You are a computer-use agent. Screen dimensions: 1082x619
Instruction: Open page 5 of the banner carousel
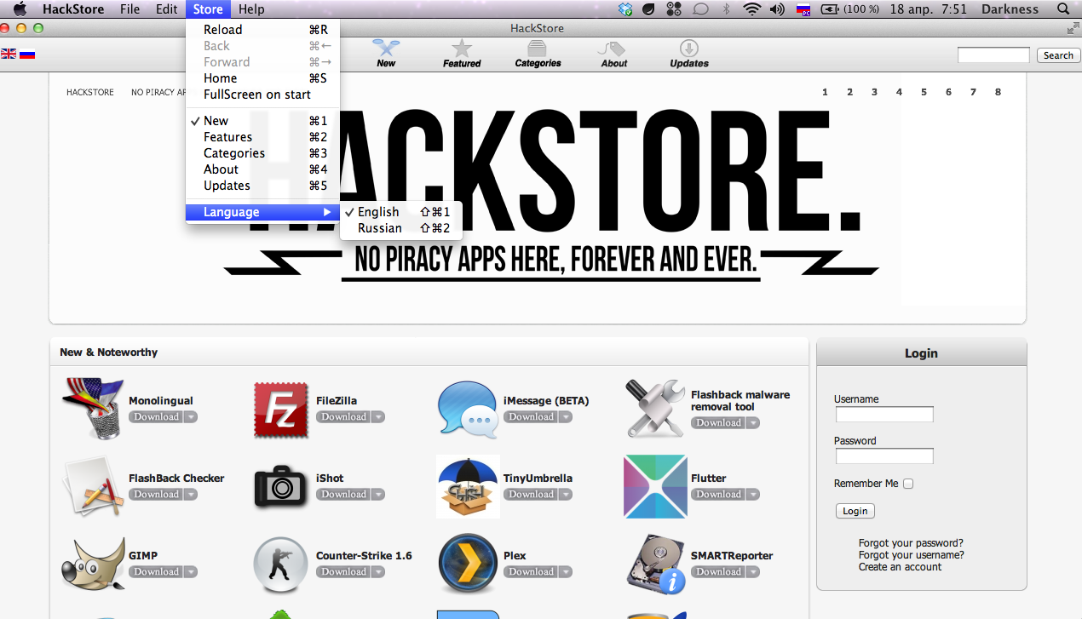pos(924,92)
